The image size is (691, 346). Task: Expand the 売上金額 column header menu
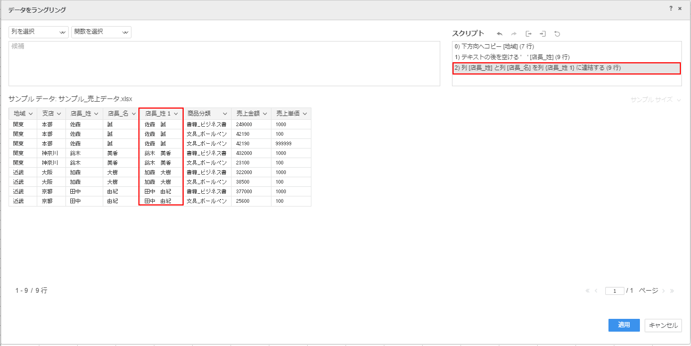coord(265,114)
